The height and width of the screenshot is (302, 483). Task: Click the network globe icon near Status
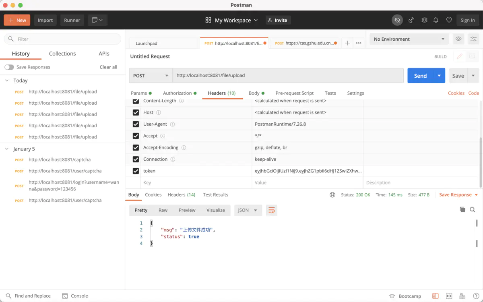click(x=332, y=195)
